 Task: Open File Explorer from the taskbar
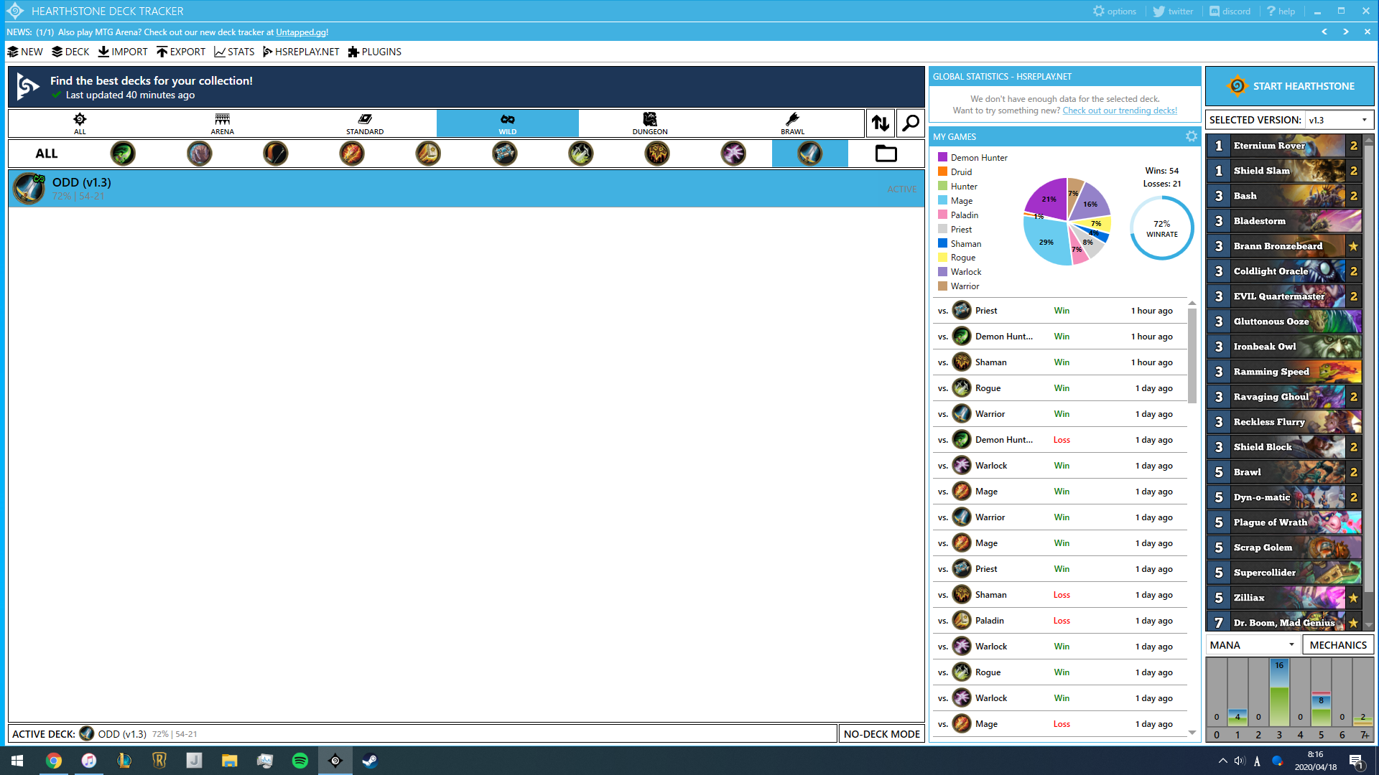pyautogui.click(x=230, y=761)
